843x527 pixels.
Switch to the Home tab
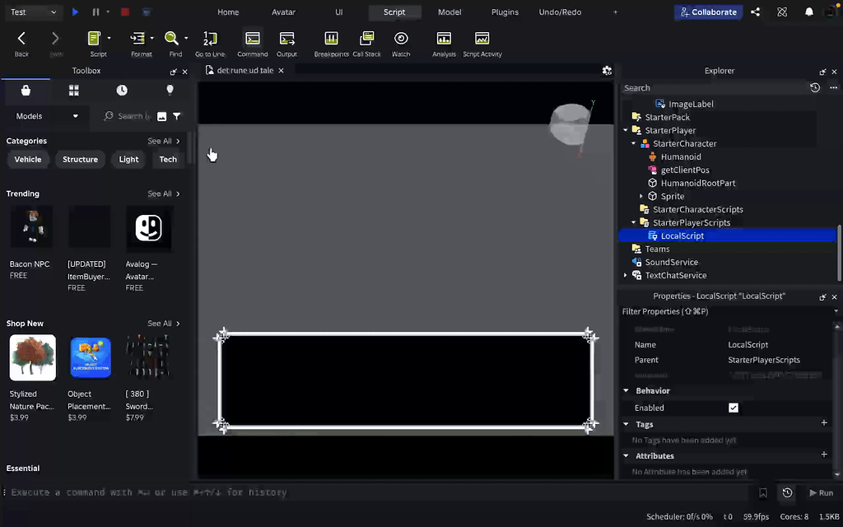[228, 12]
